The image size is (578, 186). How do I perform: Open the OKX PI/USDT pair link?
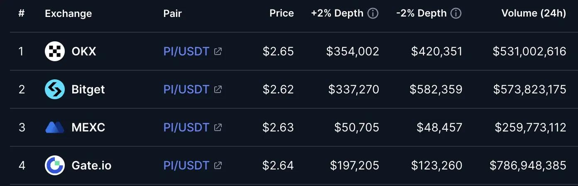186,52
